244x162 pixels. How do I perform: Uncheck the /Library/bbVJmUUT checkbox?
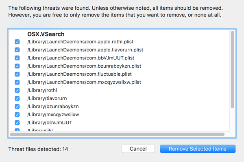(x=17, y=123)
